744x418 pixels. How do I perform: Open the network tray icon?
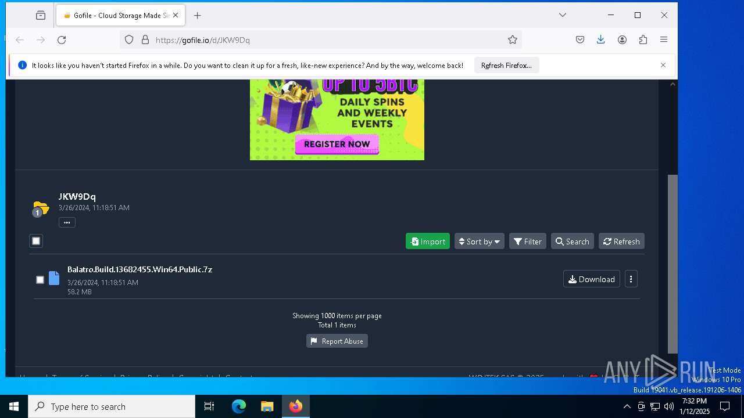(655, 406)
